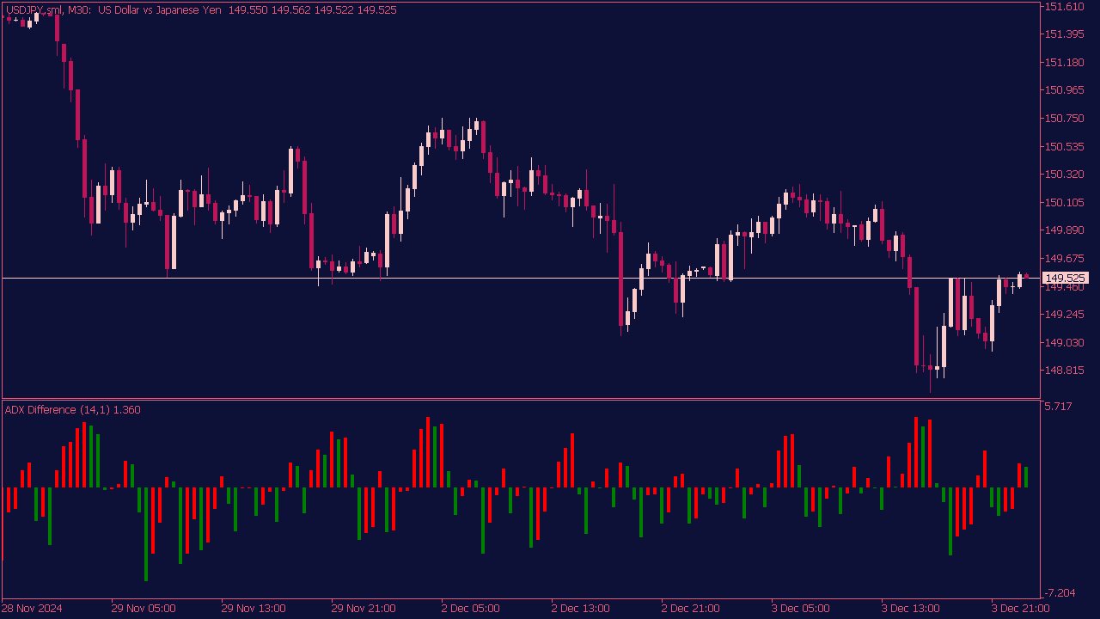Click the 5.717 indicator scale value

1059,406
